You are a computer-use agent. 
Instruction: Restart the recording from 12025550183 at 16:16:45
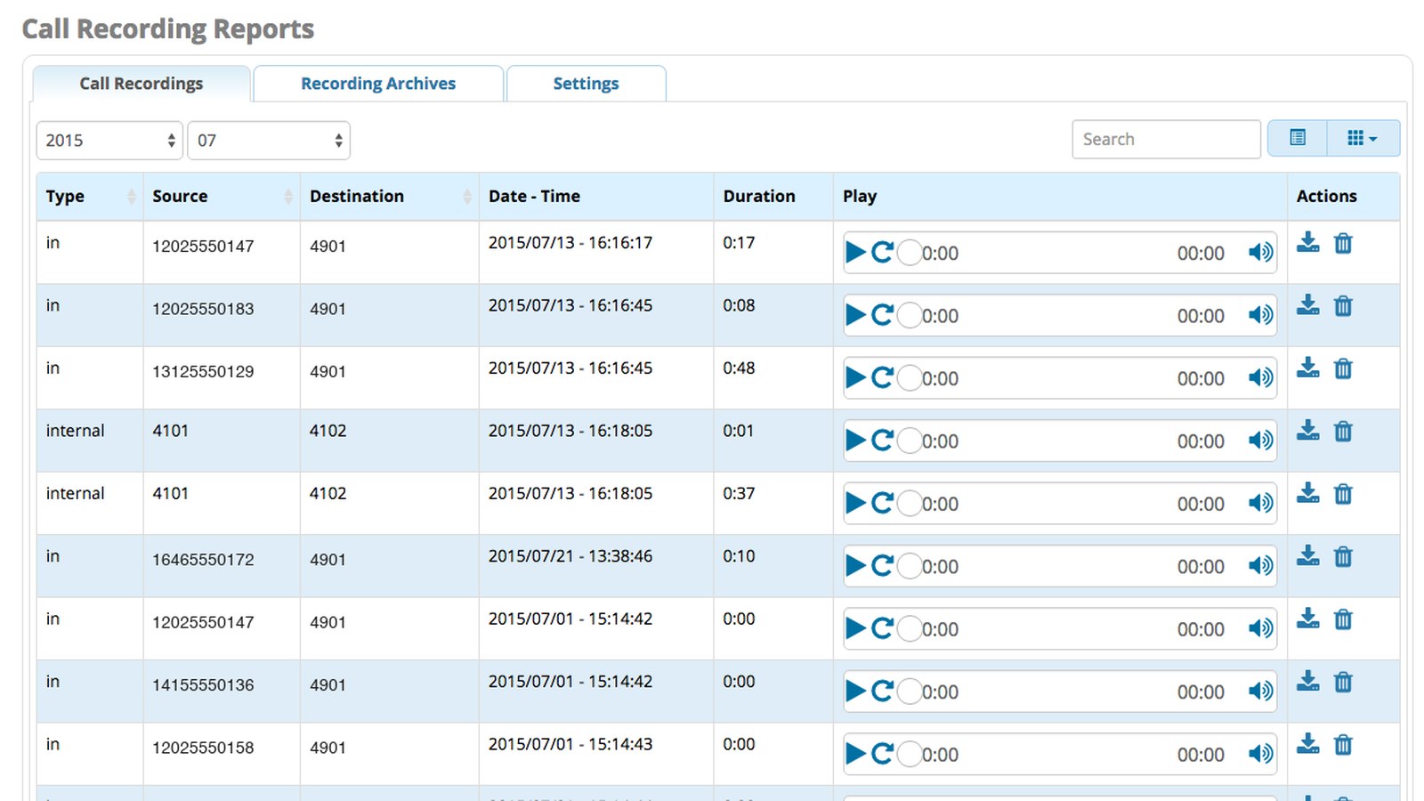pyautogui.click(x=882, y=315)
